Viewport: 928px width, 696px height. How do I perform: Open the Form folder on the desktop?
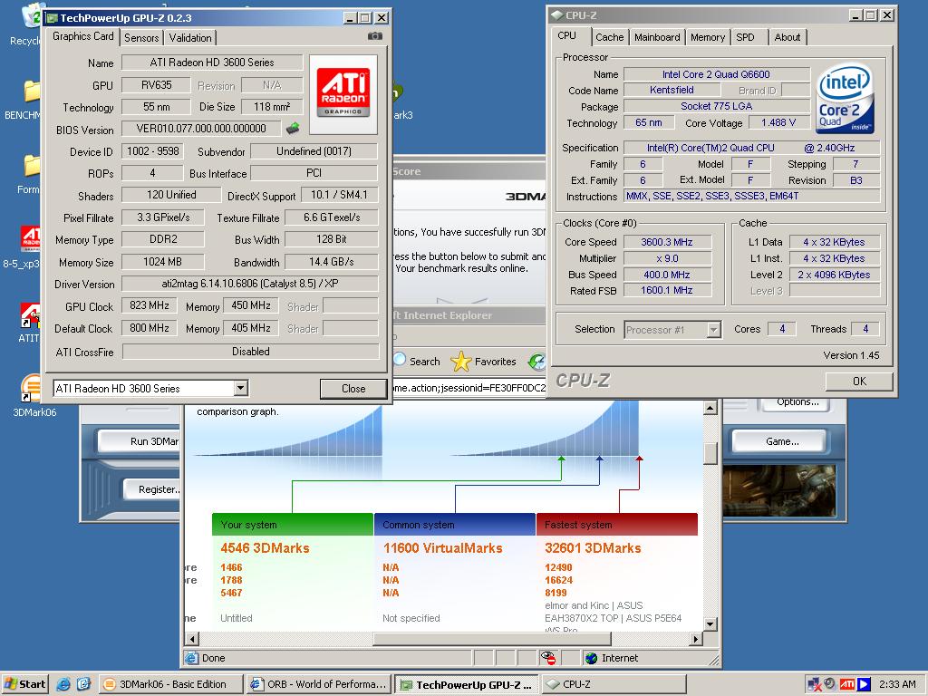[31, 167]
